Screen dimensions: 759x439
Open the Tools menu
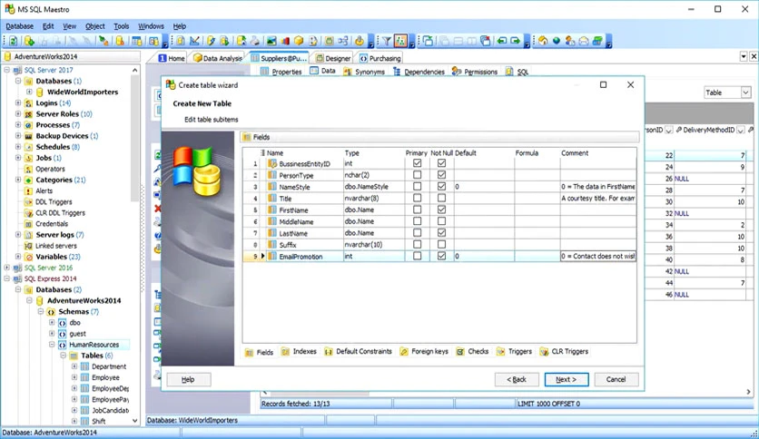click(121, 26)
